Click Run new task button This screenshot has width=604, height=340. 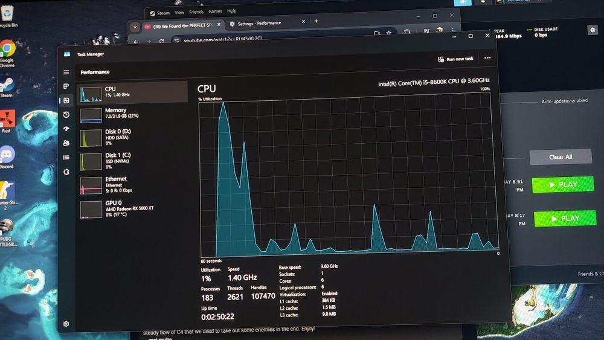point(455,59)
